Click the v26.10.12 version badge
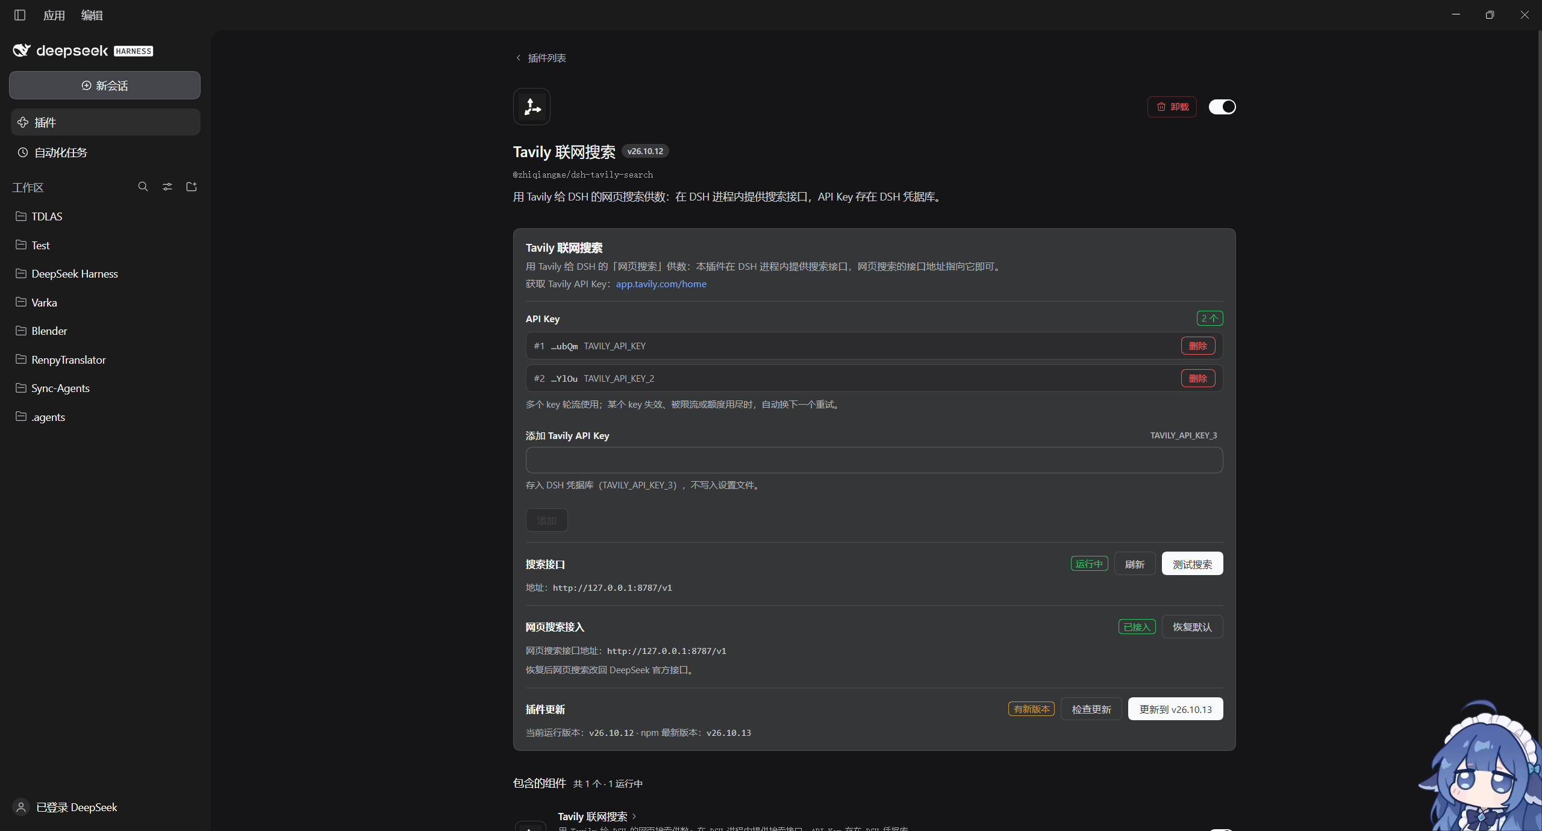Image resolution: width=1542 pixels, height=831 pixels. [645, 151]
